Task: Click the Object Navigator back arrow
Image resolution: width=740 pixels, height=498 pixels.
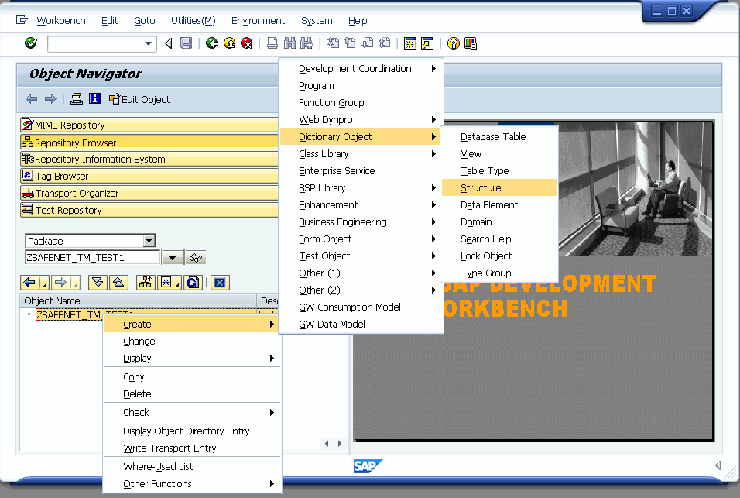Action: tap(32, 98)
